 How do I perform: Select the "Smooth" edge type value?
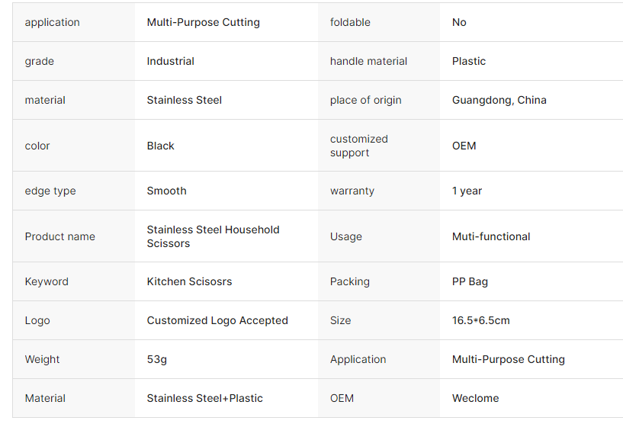tap(166, 191)
